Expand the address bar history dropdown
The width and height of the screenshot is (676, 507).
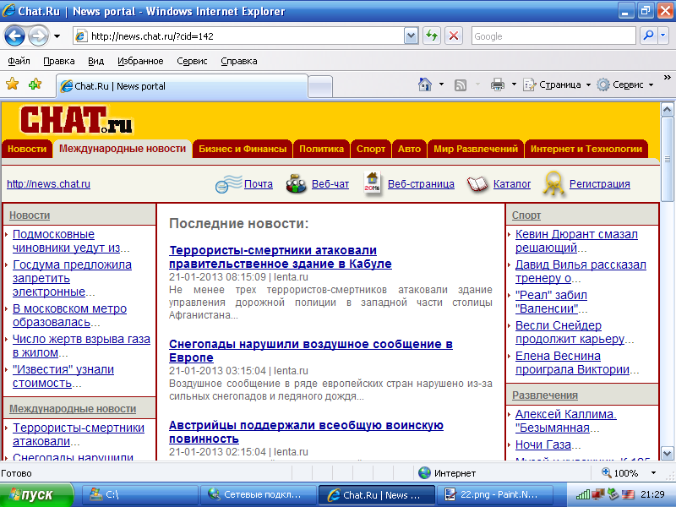click(x=412, y=36)
